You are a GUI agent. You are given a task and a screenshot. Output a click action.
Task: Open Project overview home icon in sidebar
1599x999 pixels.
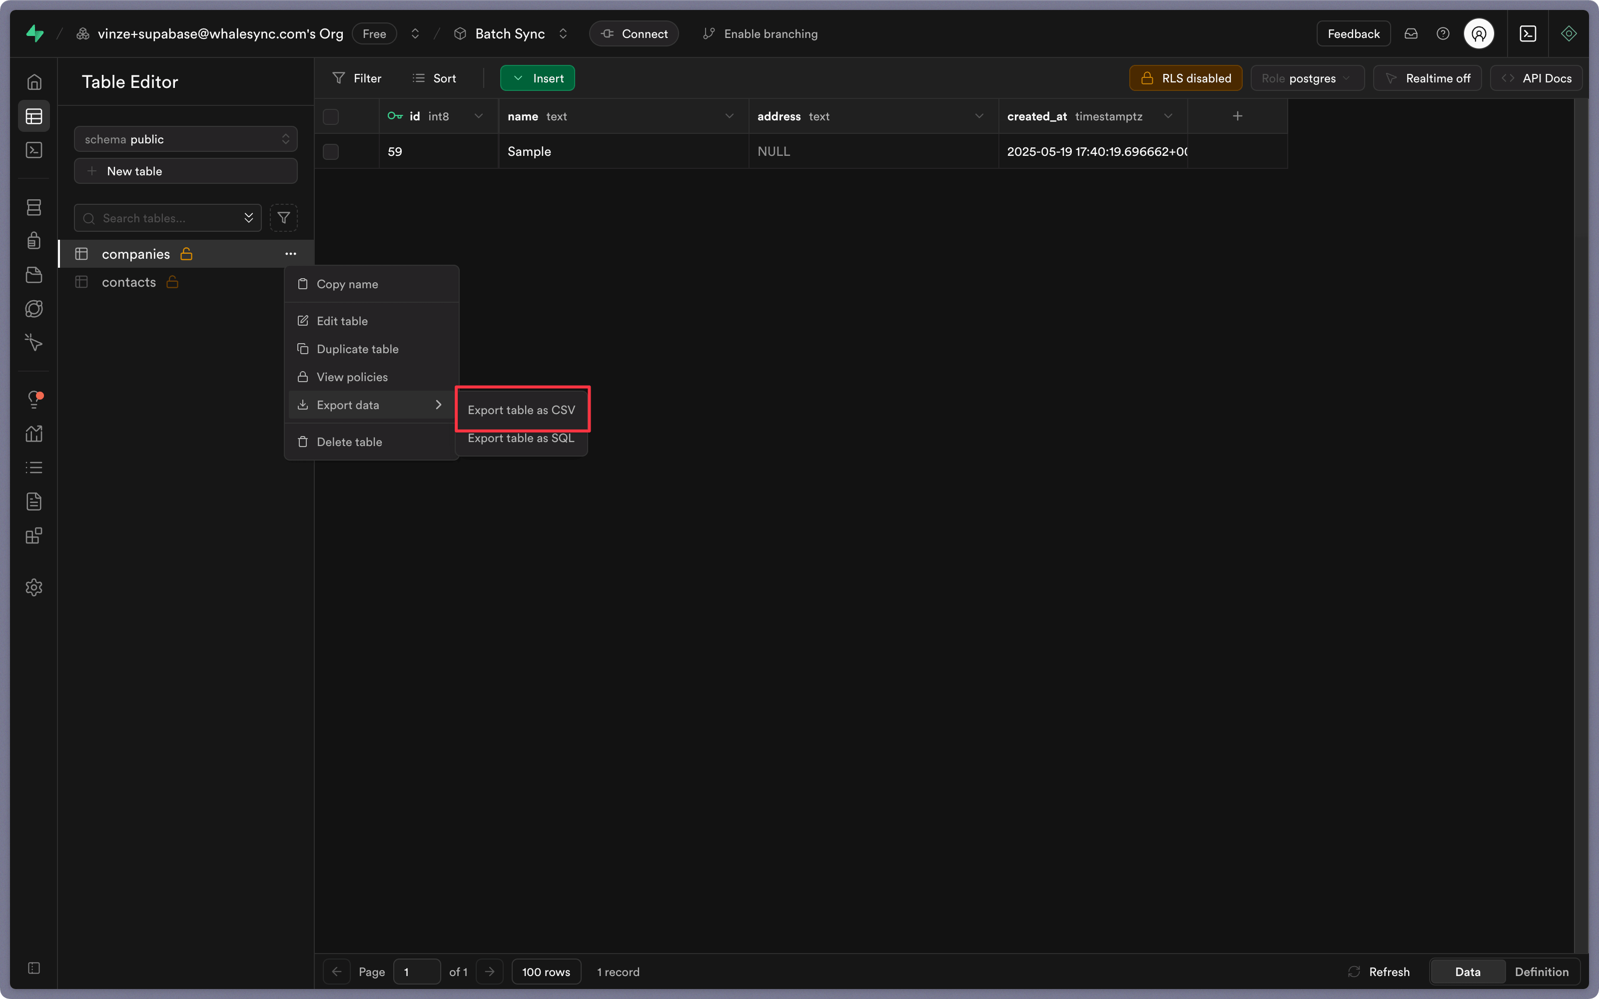33,82
